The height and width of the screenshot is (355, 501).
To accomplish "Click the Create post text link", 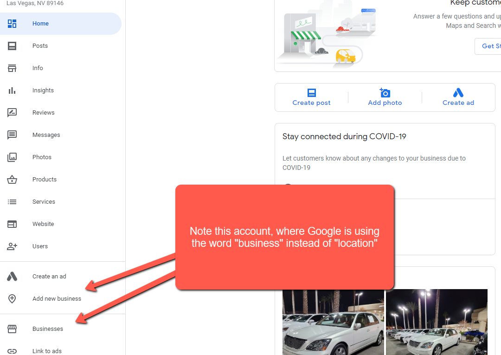I will pos(312,103).
